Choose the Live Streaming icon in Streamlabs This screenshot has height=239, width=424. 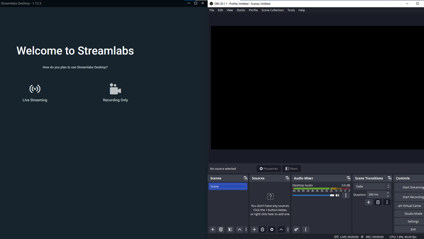click(x=35, y=89)
